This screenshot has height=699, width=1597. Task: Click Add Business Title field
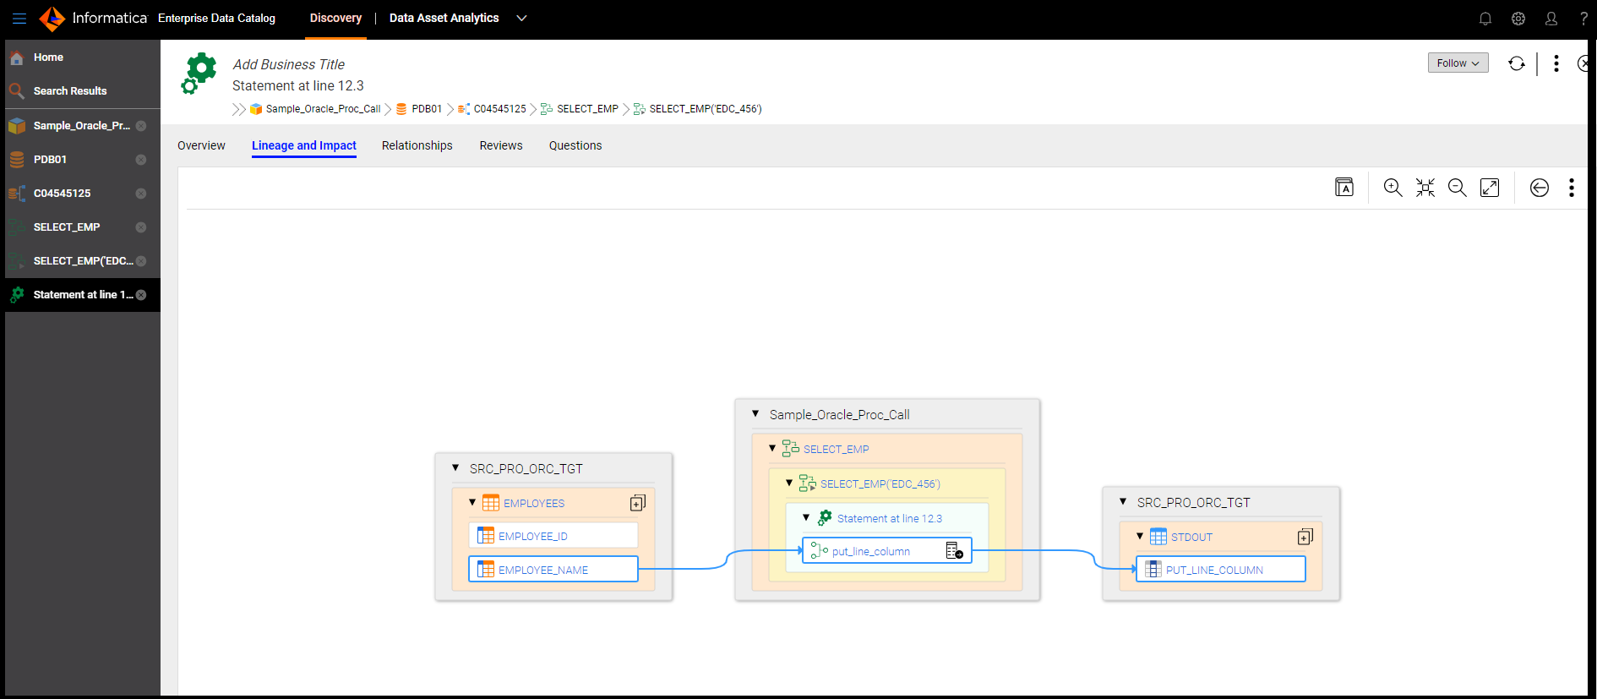point(289,64)
